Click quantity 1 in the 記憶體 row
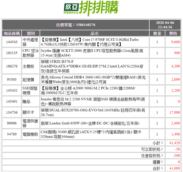The width and height of the screenshot is (183, 172). pyautogui.click(x=157, y=80)
